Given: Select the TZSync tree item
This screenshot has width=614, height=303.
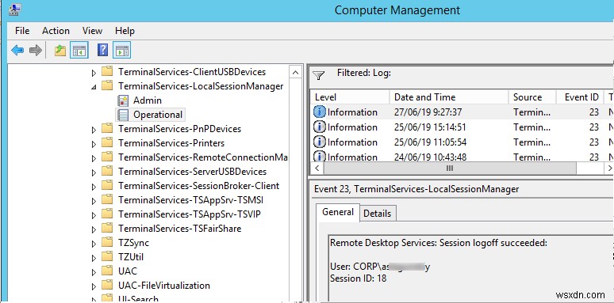Looking at the screenshot, I should [x=133, y=242].
